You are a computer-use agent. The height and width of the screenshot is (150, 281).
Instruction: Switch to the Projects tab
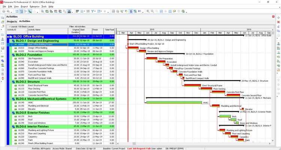pyautogui.click(x=12, y=22)
